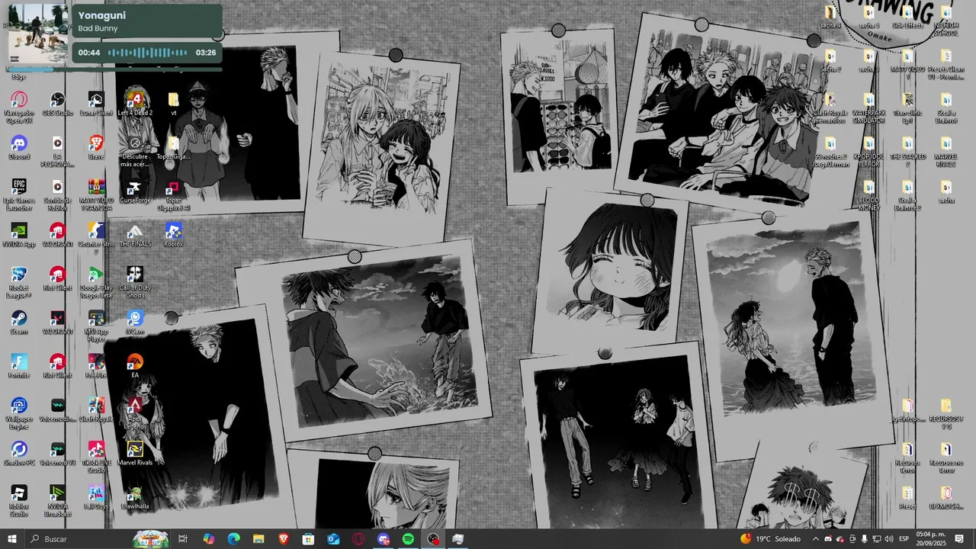
Task: Open Outlook from the taskbar
Action: (333, 539)
